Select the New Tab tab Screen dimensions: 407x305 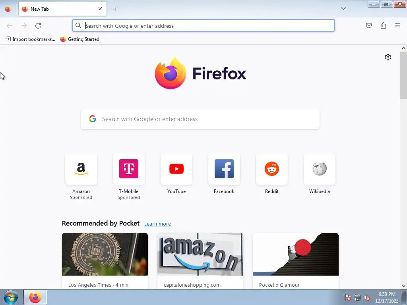point(62,9)
